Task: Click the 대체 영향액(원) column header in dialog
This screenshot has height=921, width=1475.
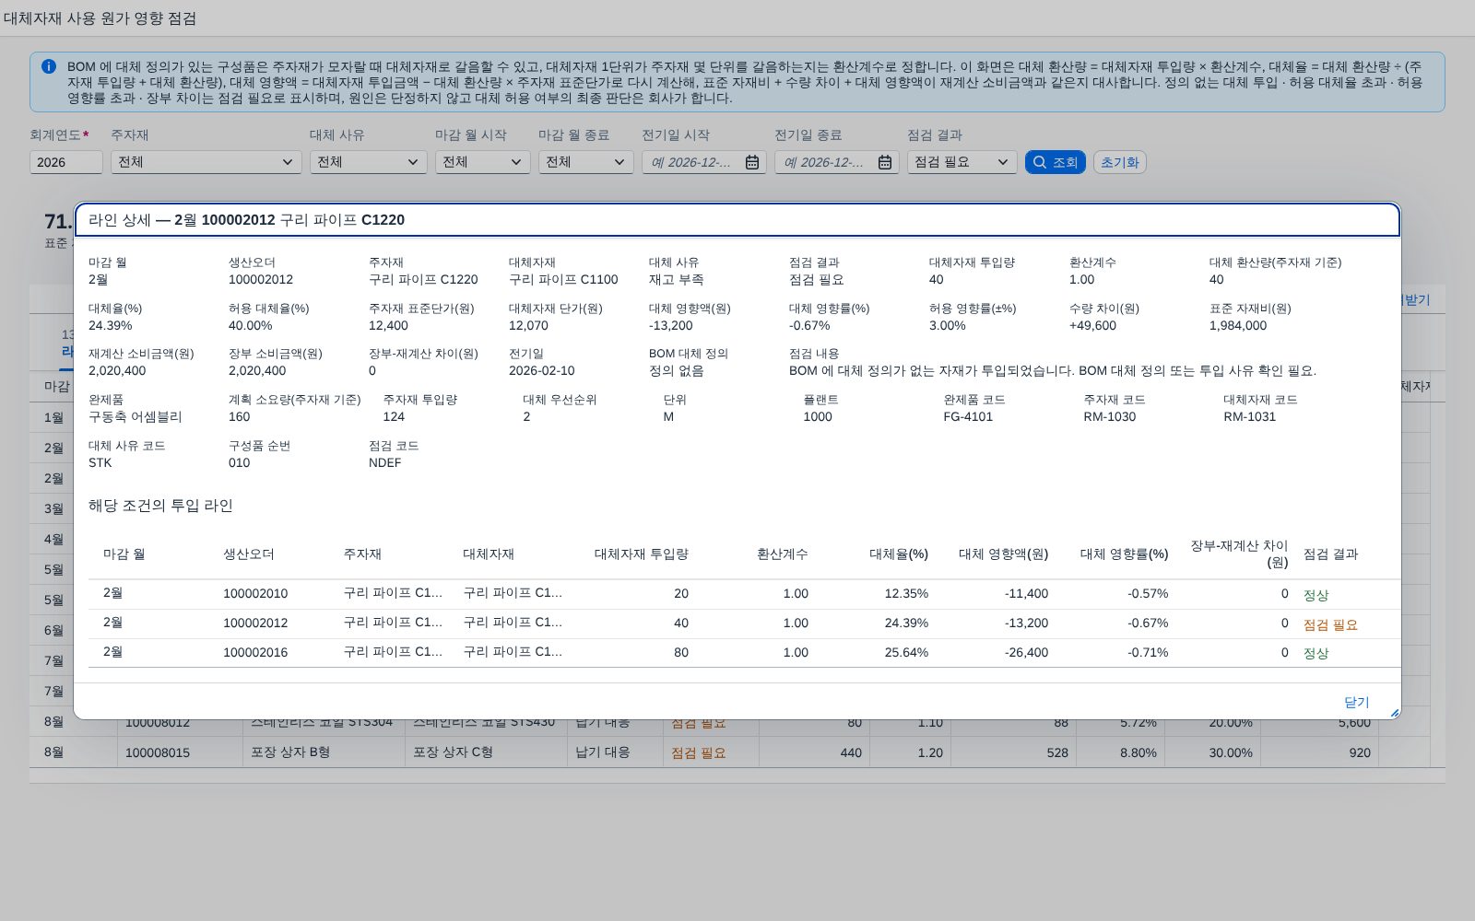Action: tap(1003, 554)
